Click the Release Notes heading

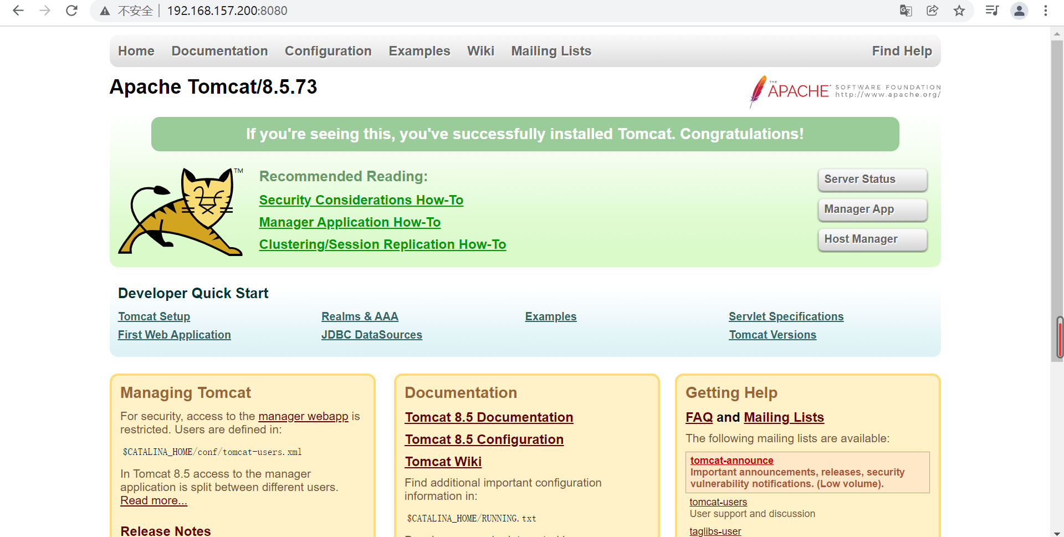point(166,531)
